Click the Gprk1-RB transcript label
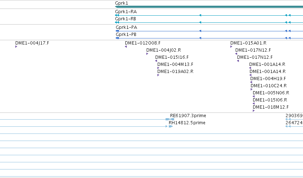The image size is (303, 178). [125, 19]
